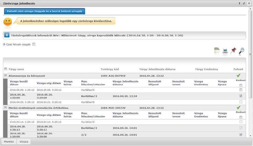Viewport: 253px width, 146px height.
Task: Toggle the Csak felvett vizsgák checkbox
Action: click(34, 44)
